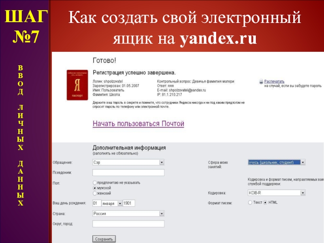
Task: Open Начать пользоваться Почтой link
Action: [x=138, y=124]
